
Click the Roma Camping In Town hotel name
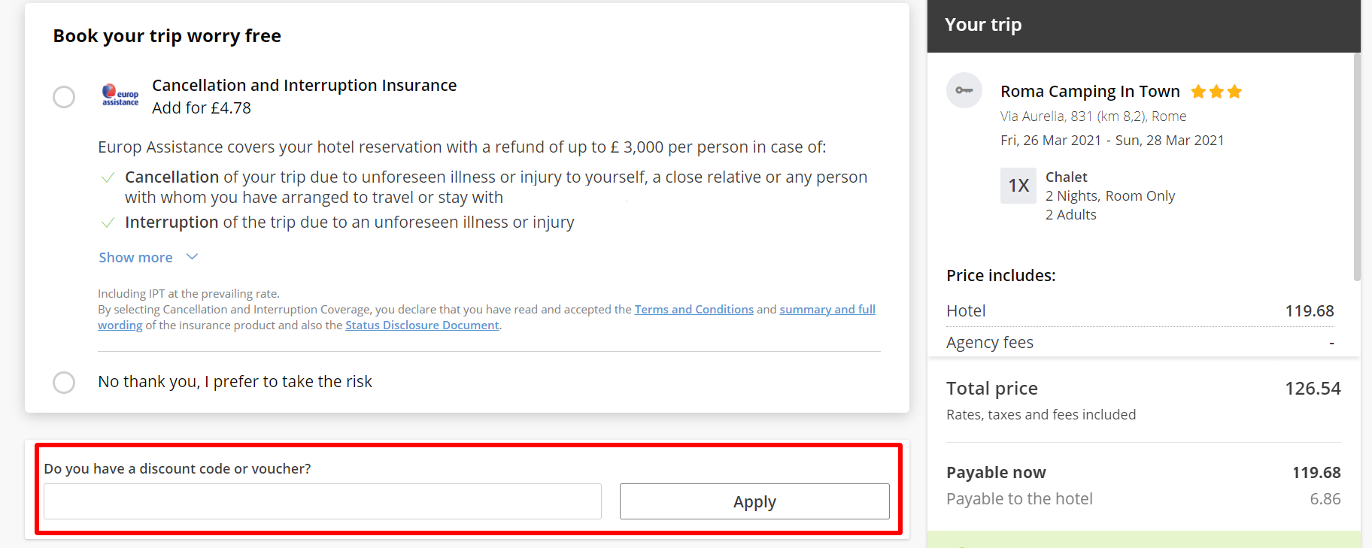pos(1089,92)
